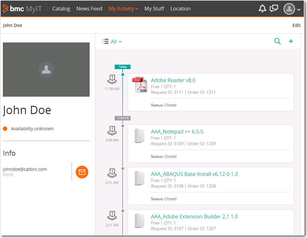Click the johndoe@calbro.com email address
The height and width of the screenshot is (238, 307).
[25, 169]
